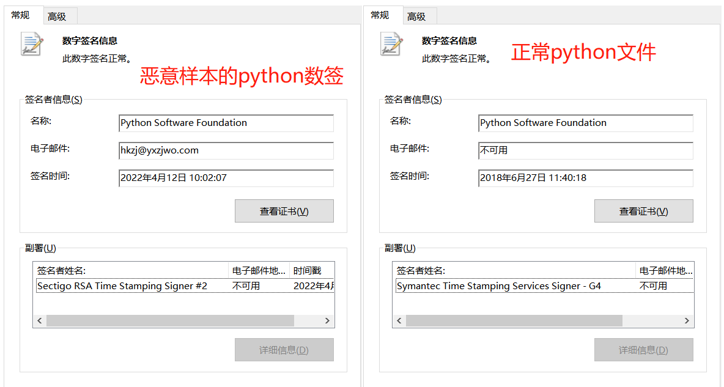Select the 常规 tab in left dialog

coord(21,15)
